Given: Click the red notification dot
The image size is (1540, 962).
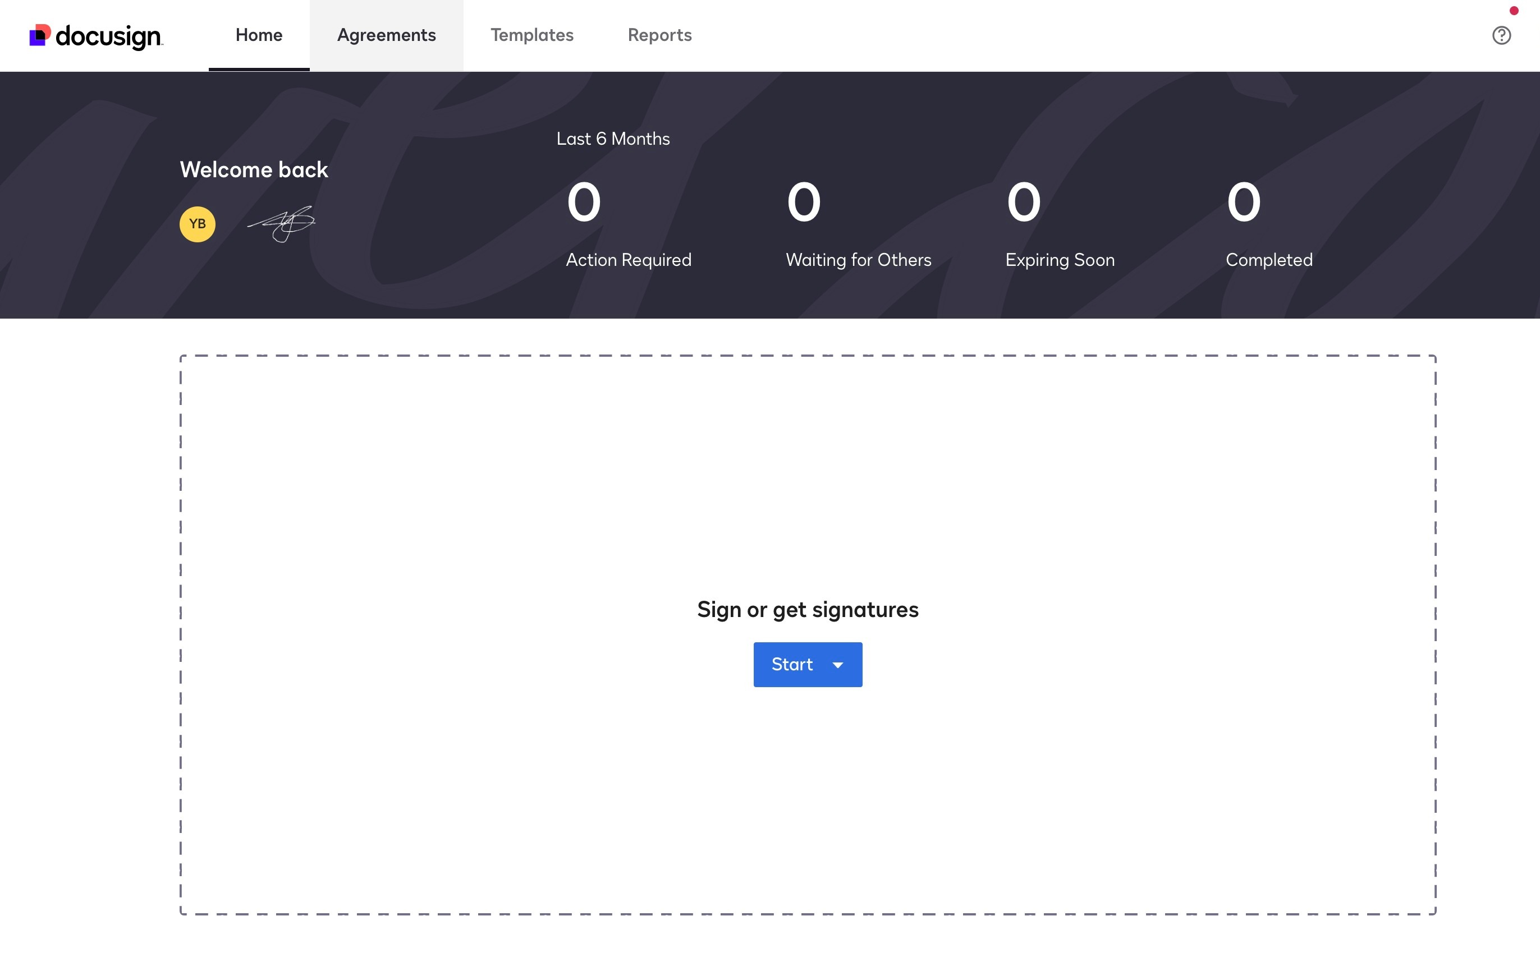Looking at the screenshot, I should click(x=1514, y=11).
